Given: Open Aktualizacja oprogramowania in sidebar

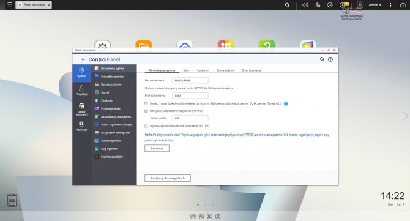Looking at the screenshot, I should 114,117.
